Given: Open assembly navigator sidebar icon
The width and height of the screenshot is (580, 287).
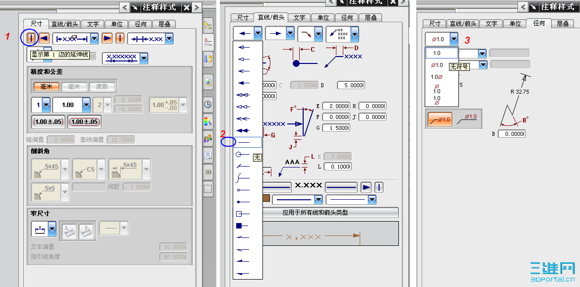Looking at the screenshot, I should click(x=208, y=26).
